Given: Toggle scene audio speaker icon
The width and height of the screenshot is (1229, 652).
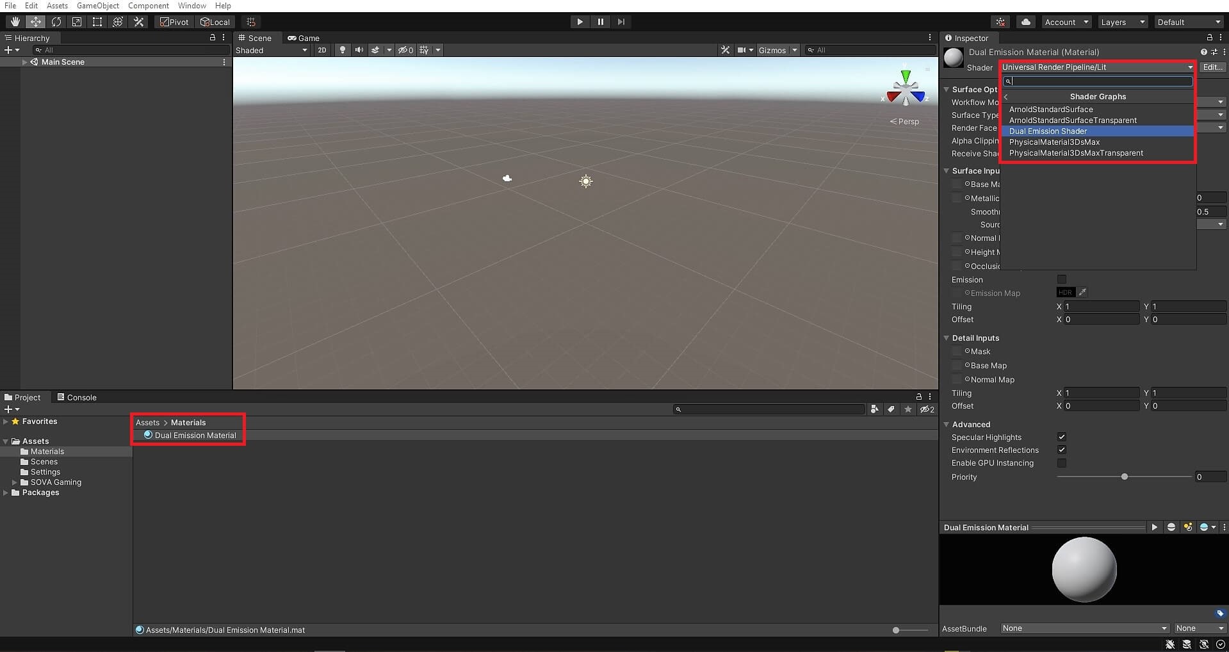Looking at the screenshot, I should click(x=359, y=50).
